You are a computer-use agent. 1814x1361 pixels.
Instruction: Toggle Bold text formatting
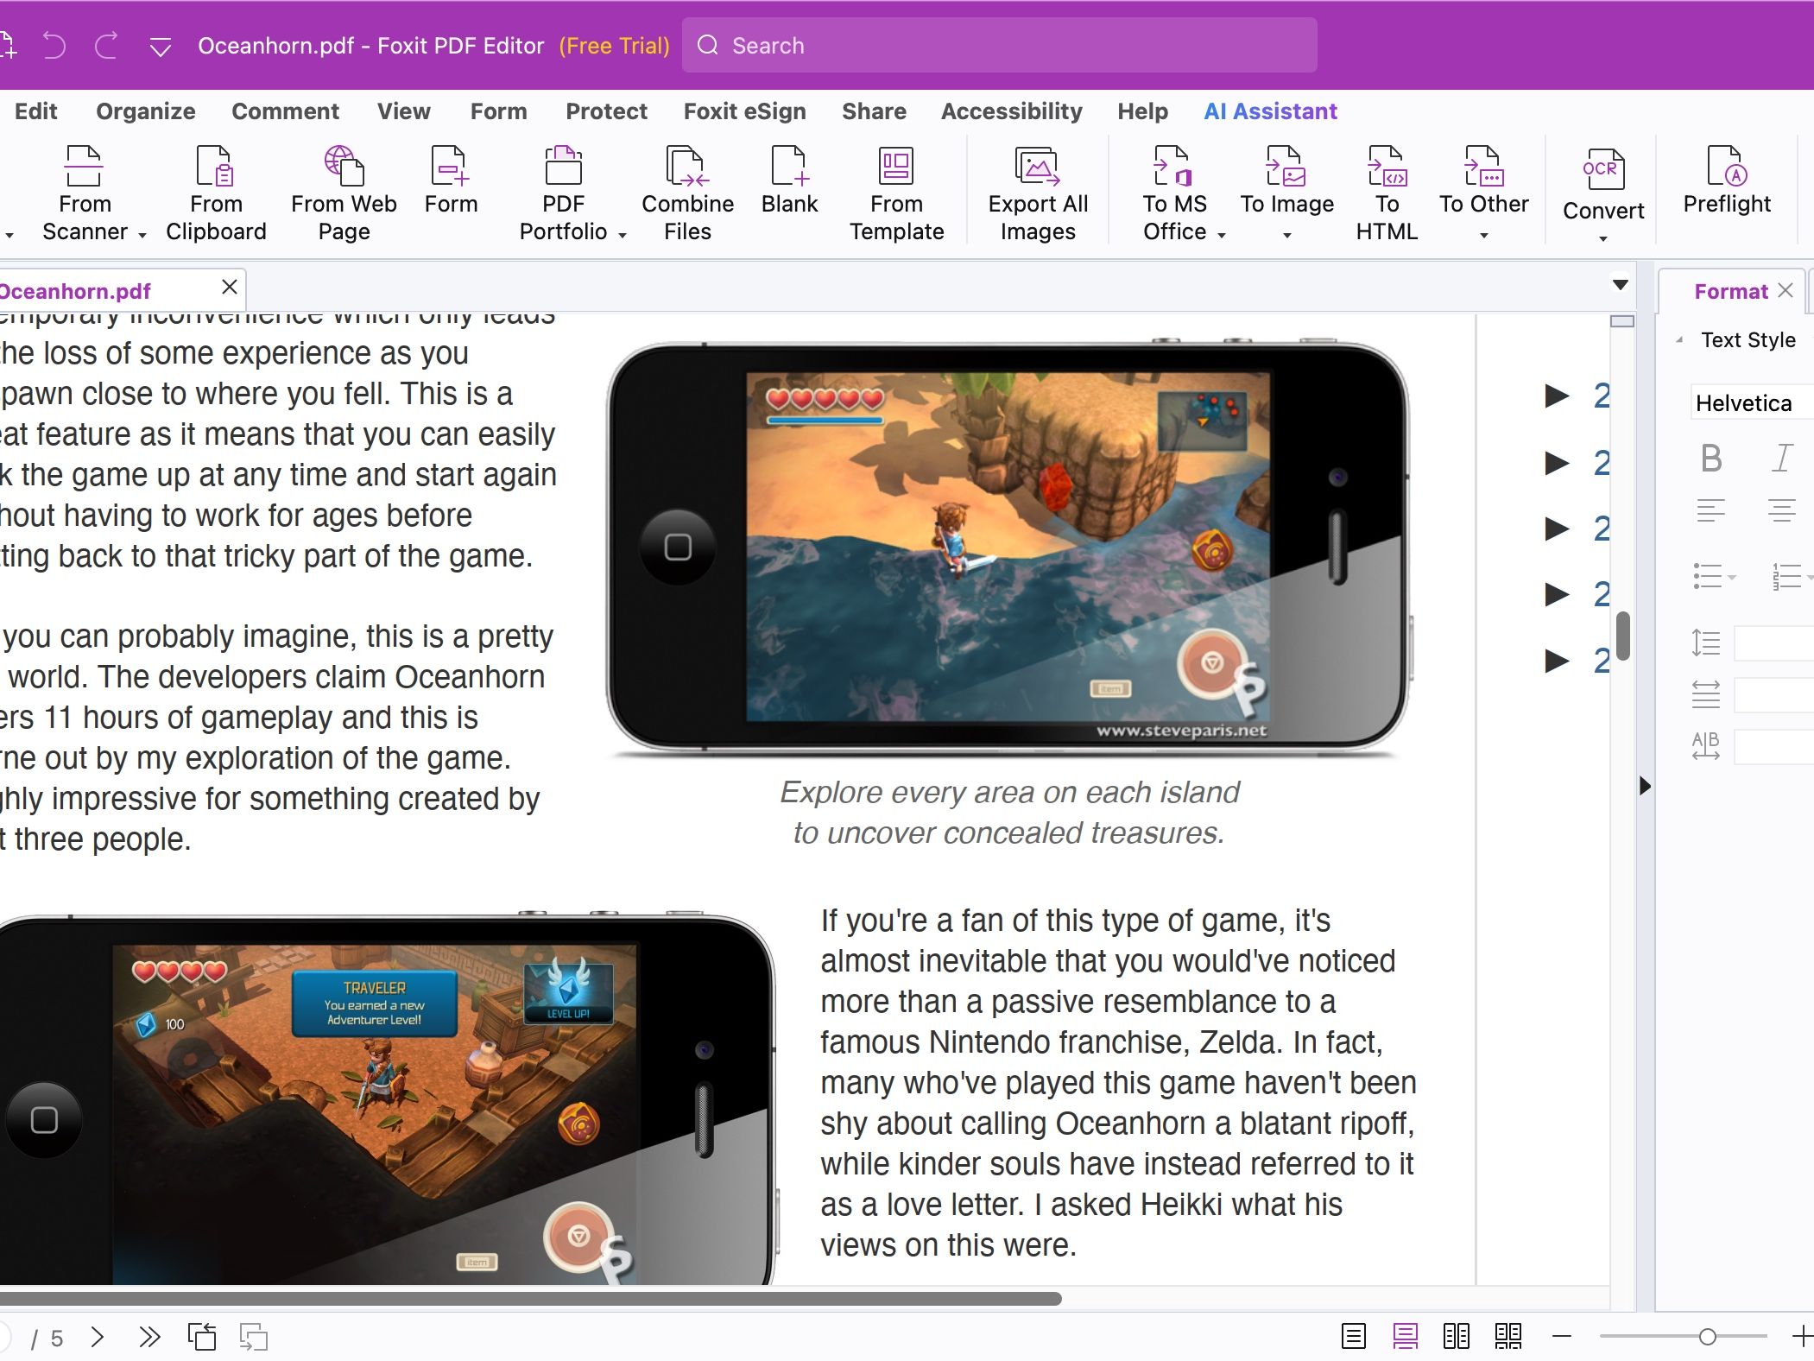pos(1710,459)
